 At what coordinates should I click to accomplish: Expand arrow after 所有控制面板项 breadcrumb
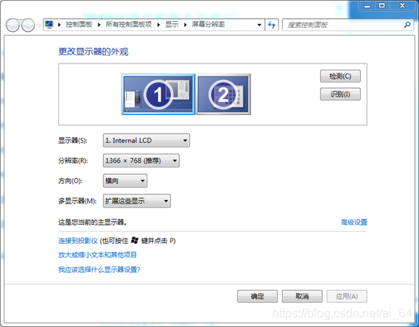pos(159,25)
